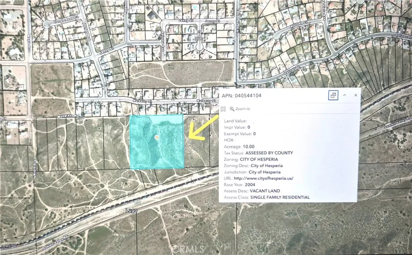Select the APN: 040544104 popup title

[241, 95]
